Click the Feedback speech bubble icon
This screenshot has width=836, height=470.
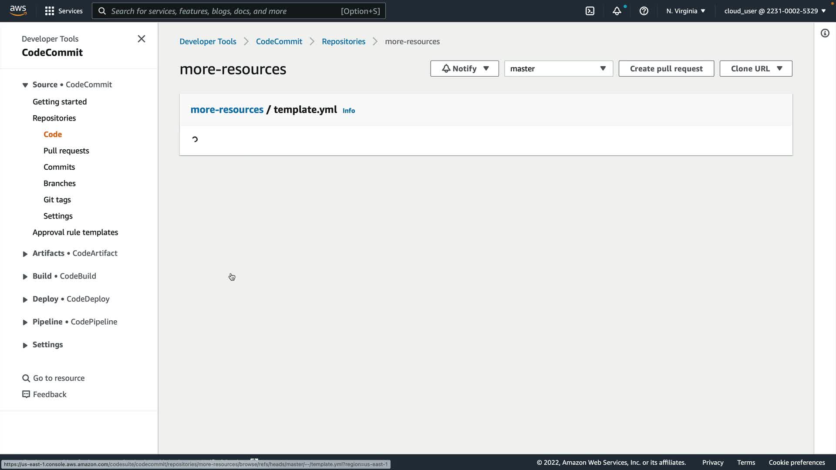[x=26, y=394]
